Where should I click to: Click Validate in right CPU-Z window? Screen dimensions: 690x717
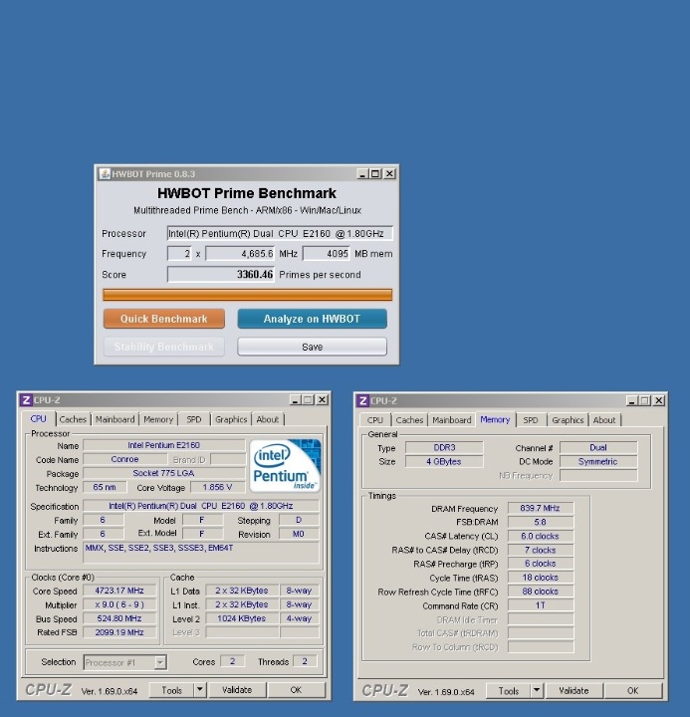[x=574, y=691]
